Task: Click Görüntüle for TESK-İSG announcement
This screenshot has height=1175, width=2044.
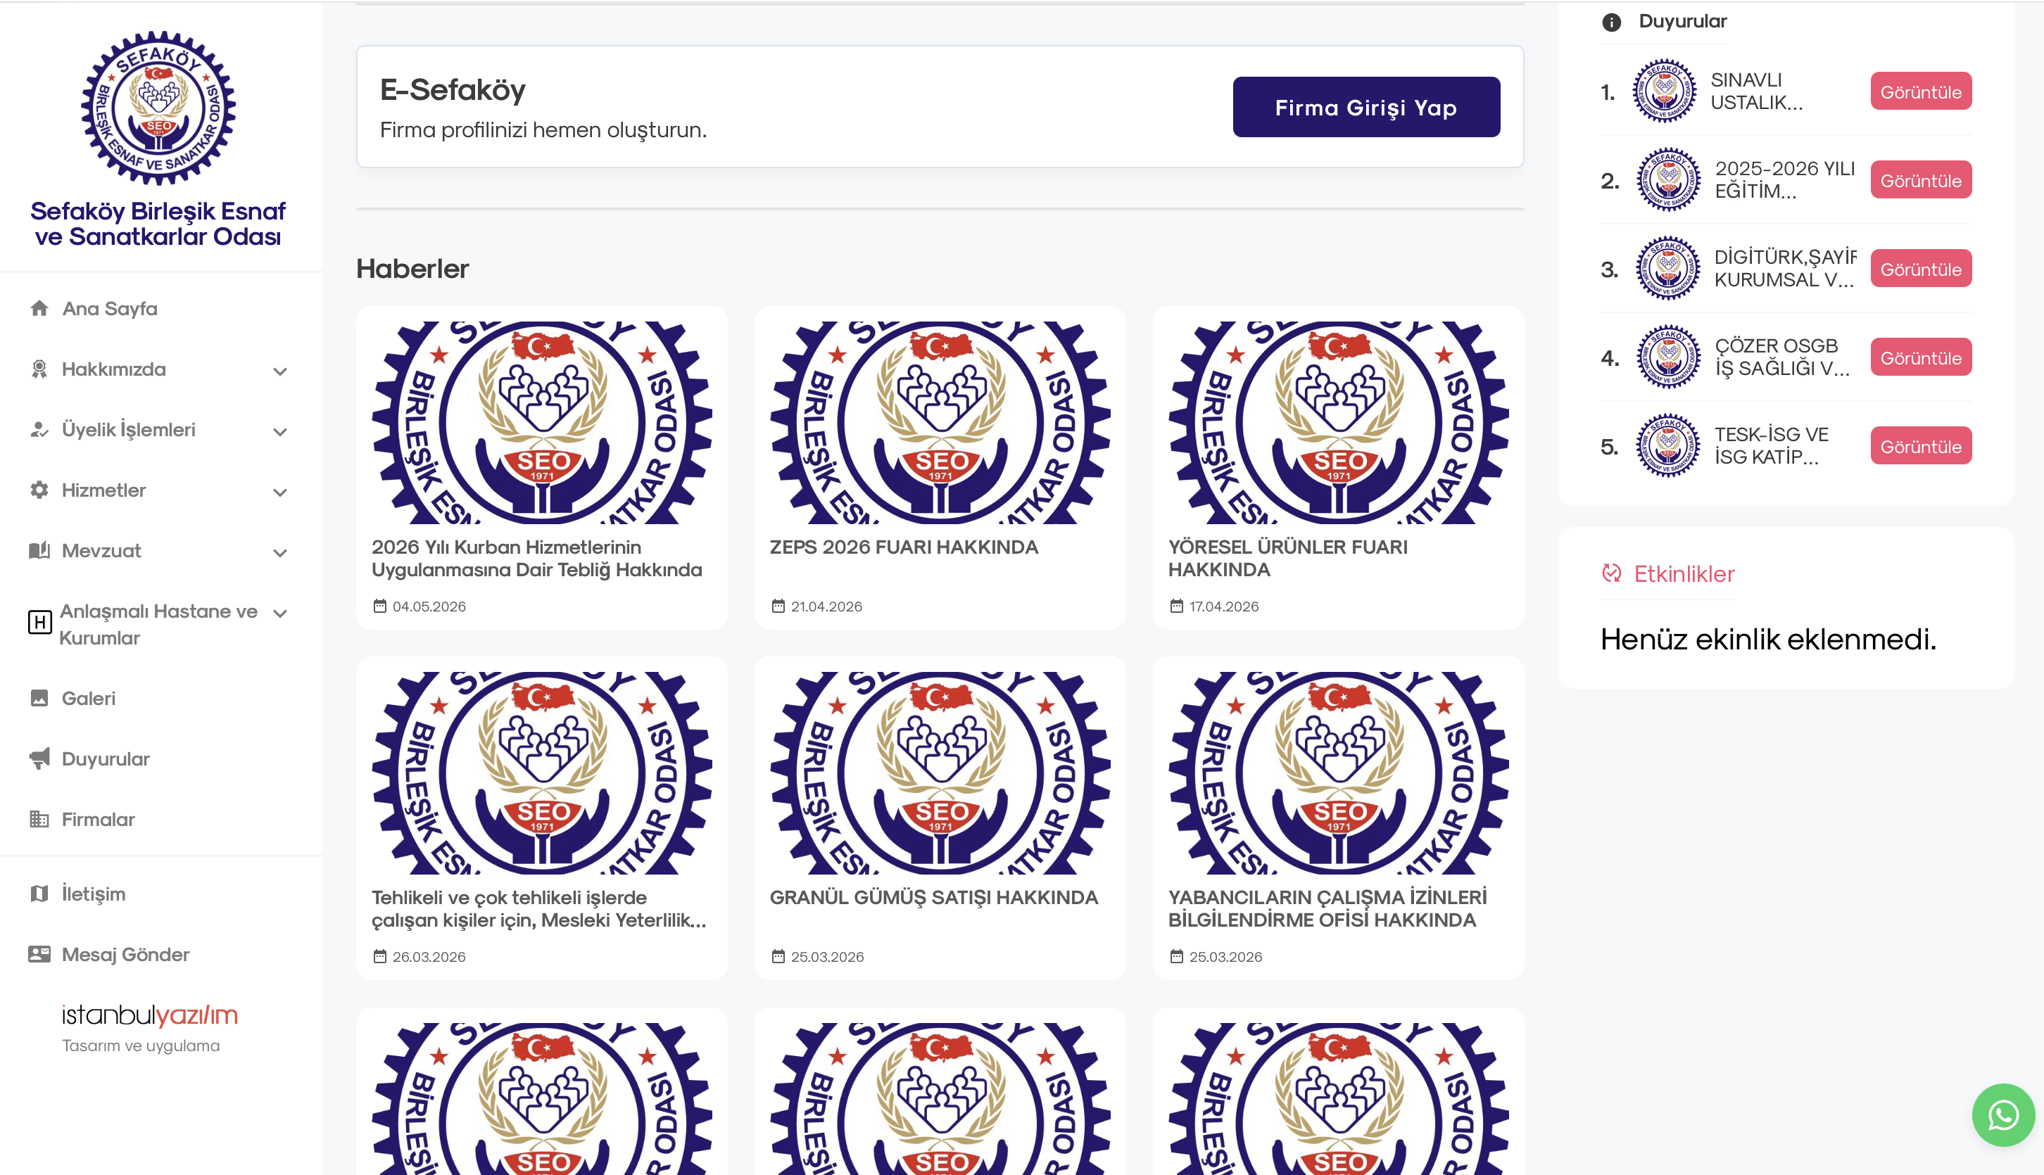Action: click(x=1921, y=446)
